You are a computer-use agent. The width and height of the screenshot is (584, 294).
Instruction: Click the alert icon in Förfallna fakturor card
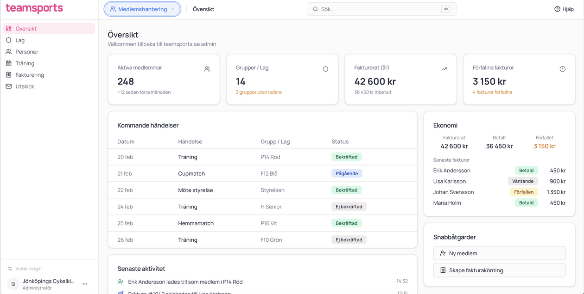tap(562, 69)
